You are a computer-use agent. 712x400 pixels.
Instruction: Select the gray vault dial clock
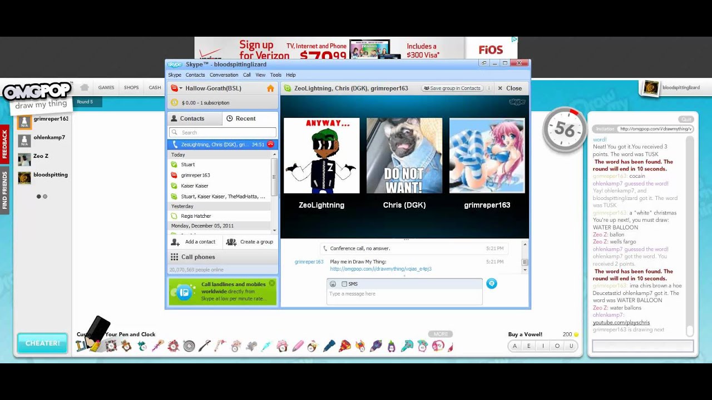pos(189,346)
